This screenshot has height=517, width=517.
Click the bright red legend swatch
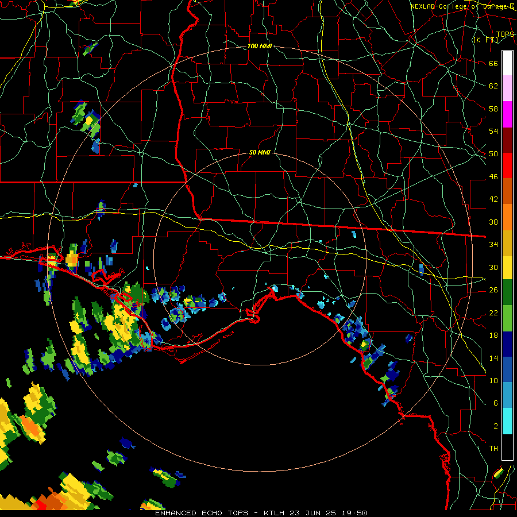click(x=507, y=165)
